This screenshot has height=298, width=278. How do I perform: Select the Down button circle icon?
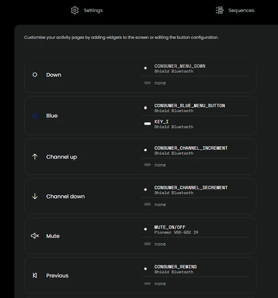[34, 74]
